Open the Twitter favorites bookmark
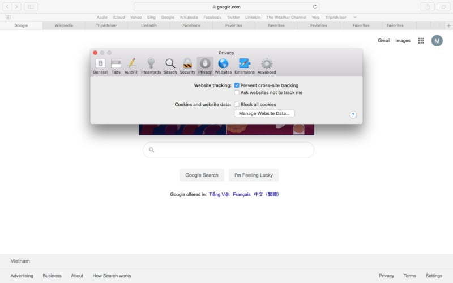This screenshot has height=283, width=453. (233, 18)
